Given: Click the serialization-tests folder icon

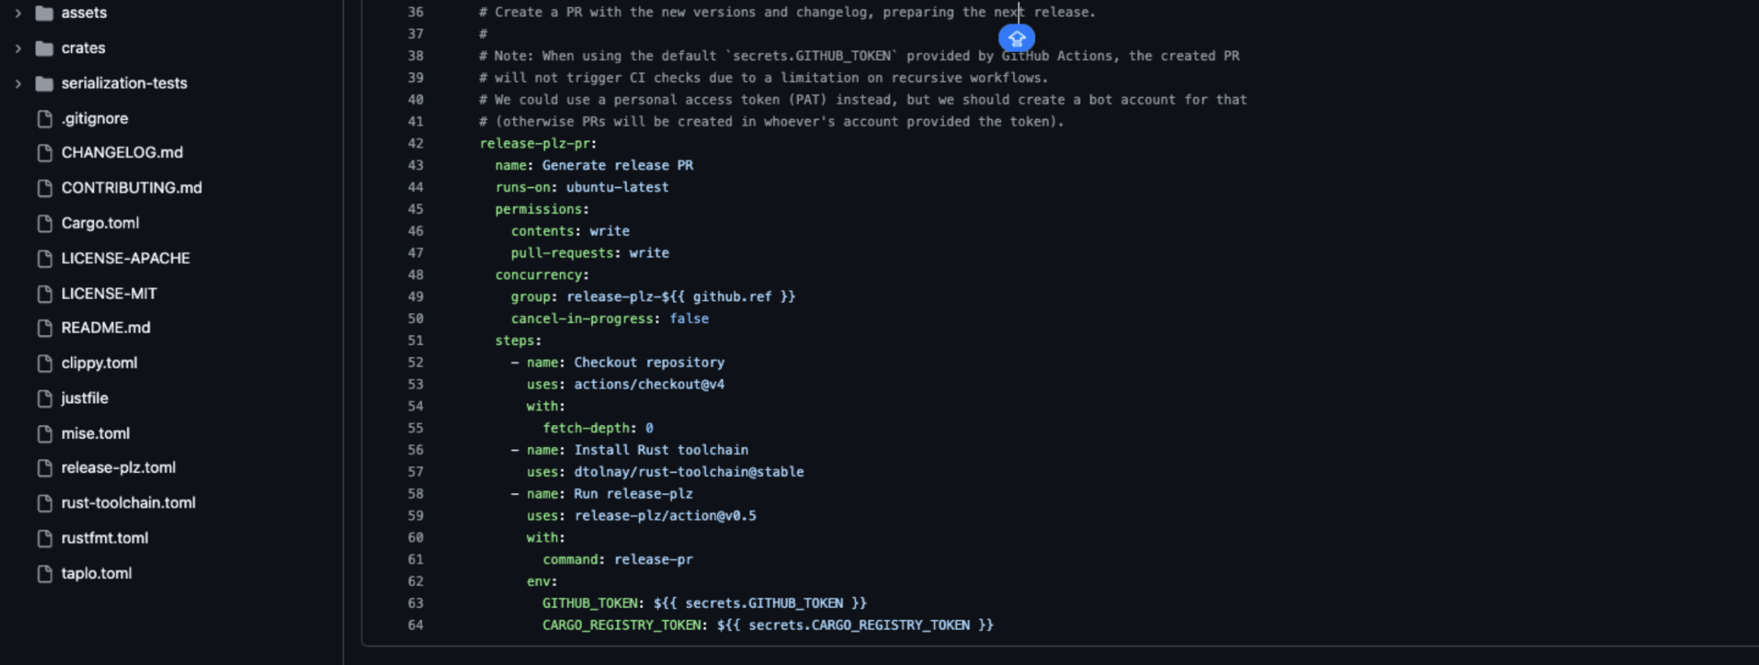Looking at the screenshot, I should [x=45, y=83].
